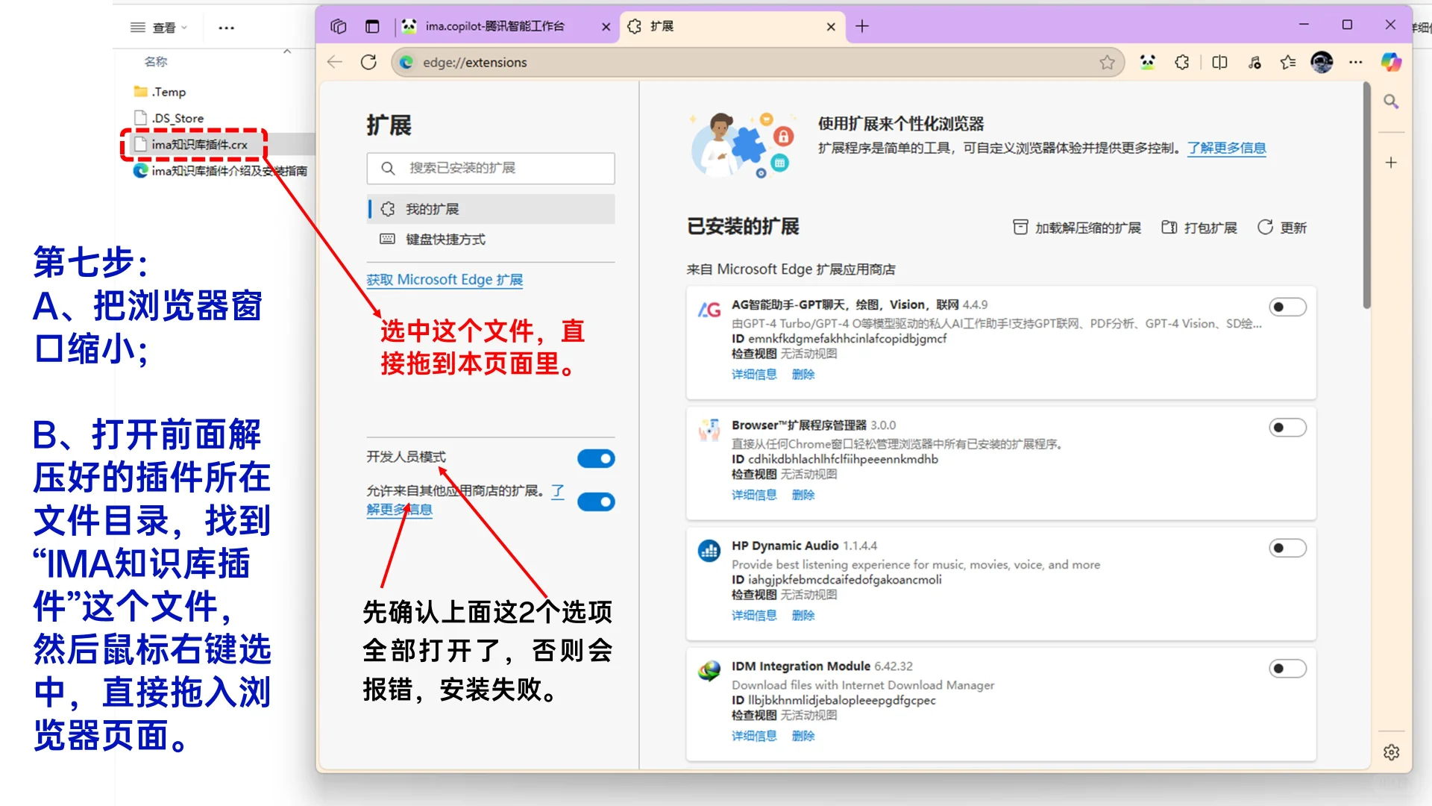
Task: Click the favorites star in address bar
Action: (1107, 63)
